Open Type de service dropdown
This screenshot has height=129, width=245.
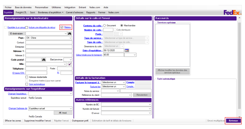click(147, 38)
